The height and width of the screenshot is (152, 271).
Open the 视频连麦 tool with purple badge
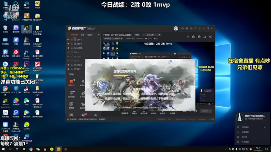[x=71, y=94]
